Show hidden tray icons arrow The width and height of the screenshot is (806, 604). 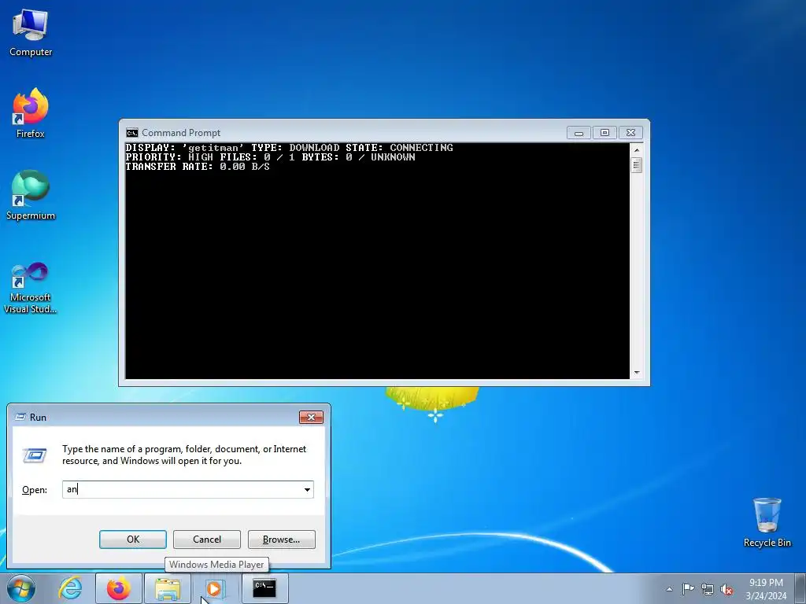[x=669, y=589]
